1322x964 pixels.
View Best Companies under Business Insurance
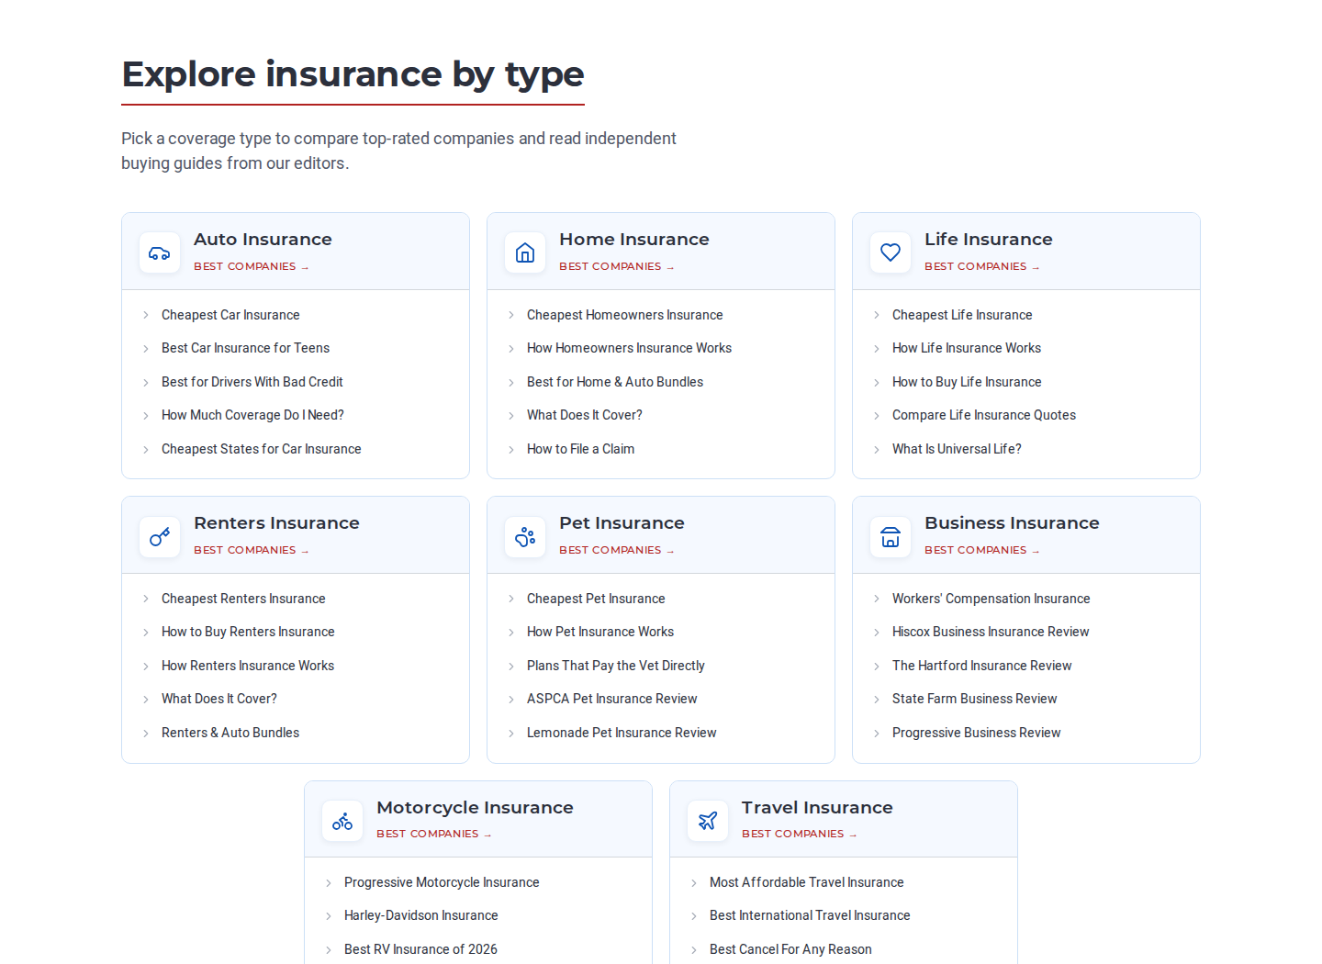click(982, 550)
